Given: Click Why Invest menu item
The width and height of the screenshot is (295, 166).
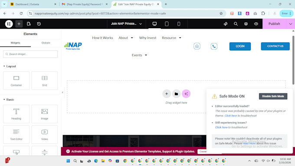Looking at the screenshot, I should (x=147, y=38).
